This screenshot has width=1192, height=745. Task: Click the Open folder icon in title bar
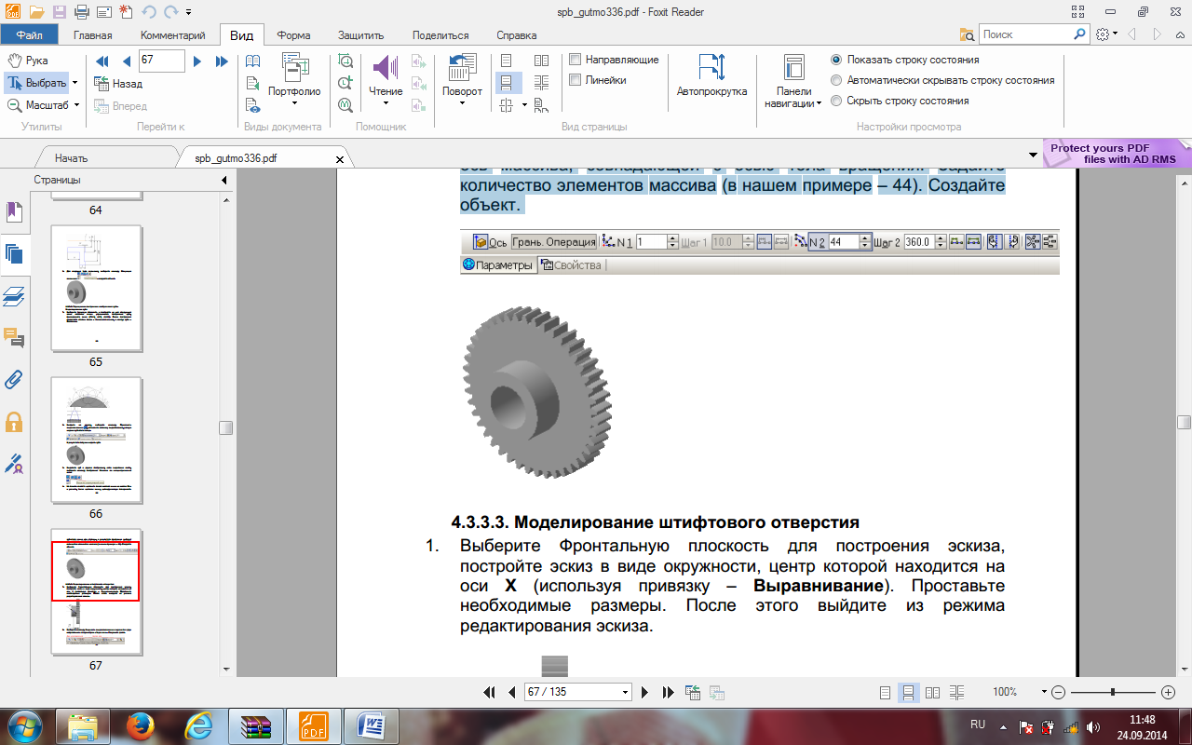(36, 12)
